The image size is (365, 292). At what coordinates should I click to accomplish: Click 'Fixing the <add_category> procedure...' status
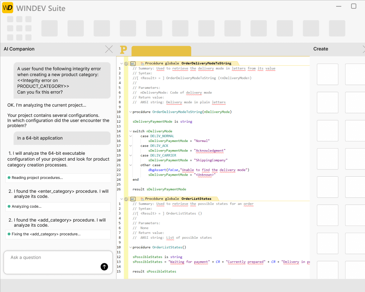coord(58,234)
